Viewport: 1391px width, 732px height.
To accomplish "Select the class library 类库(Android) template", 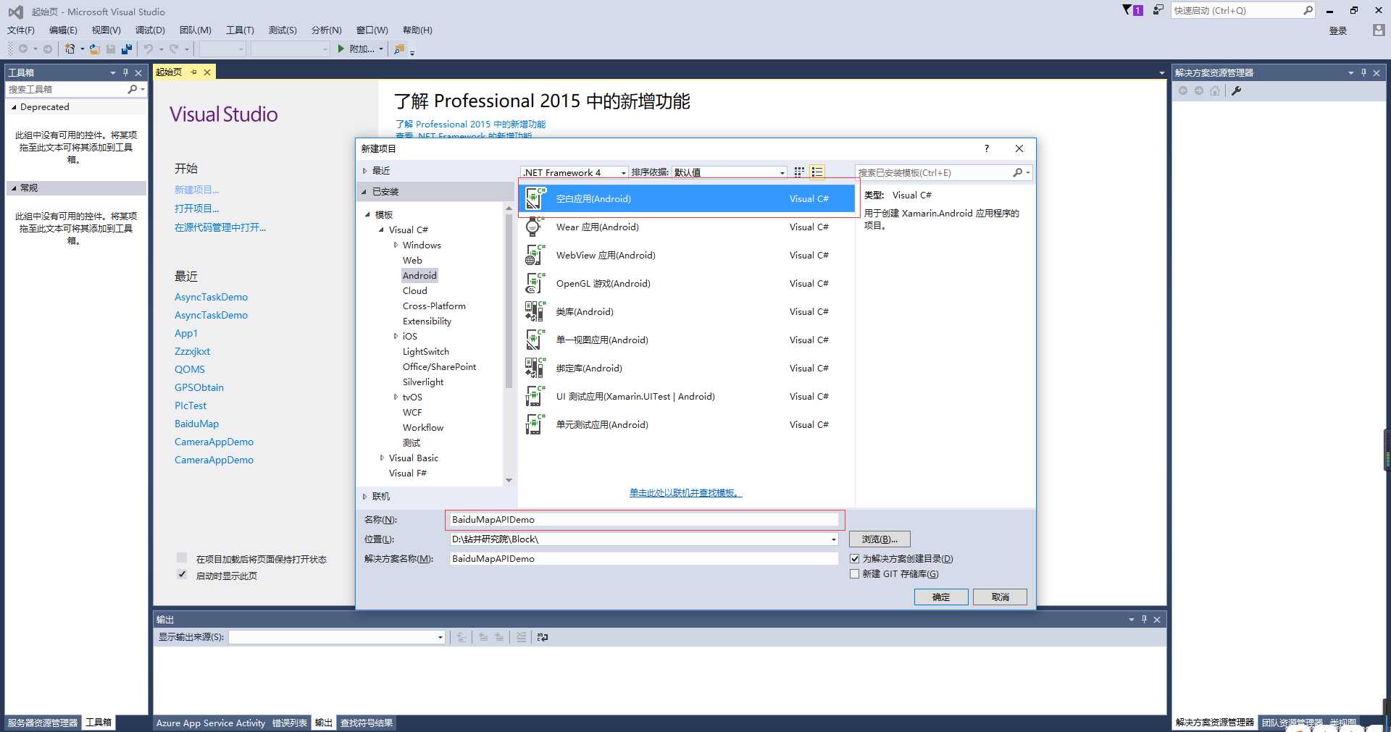I will [x=685, y=311].
